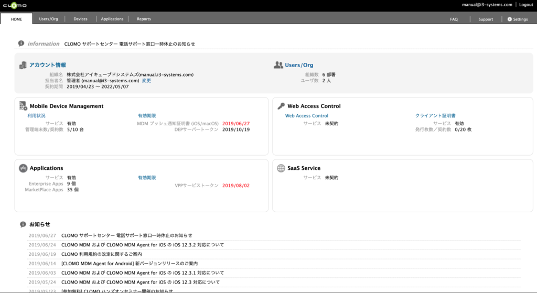This screenshot has width=537, height=293.
Task: Go to the Applications tab
Action: (x=112, y=19)
